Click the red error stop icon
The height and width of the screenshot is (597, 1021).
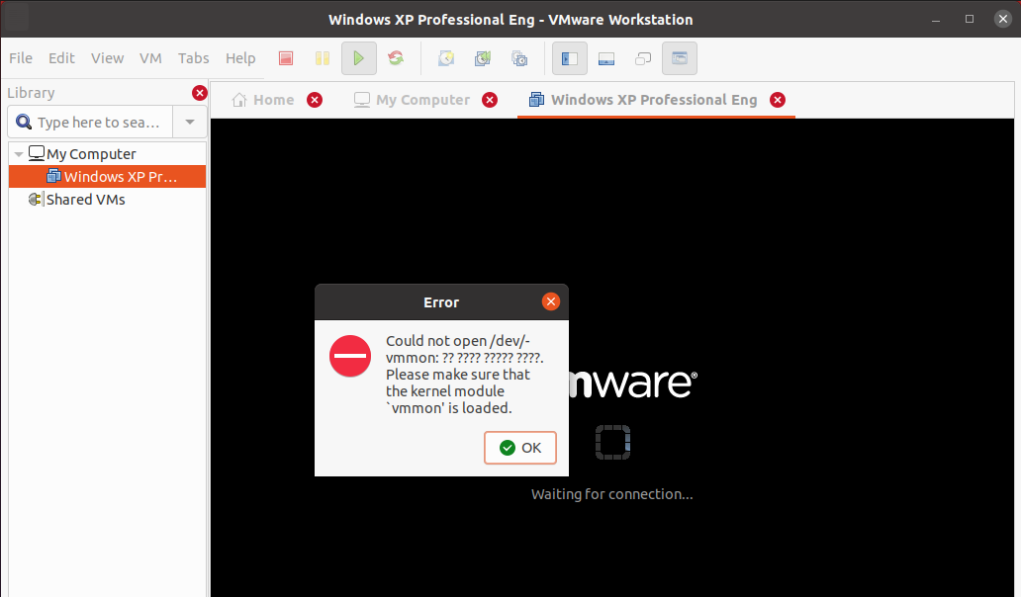[x=349, y=356]
